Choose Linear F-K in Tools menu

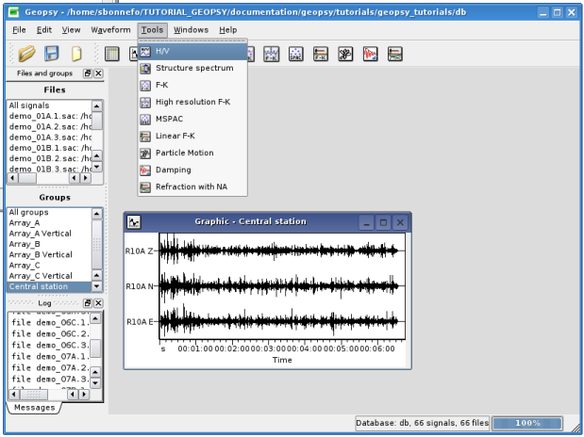(x=192, y=137)
